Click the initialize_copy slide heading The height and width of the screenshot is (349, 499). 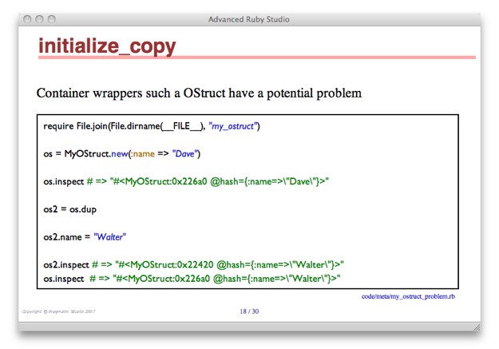point(107,47)
